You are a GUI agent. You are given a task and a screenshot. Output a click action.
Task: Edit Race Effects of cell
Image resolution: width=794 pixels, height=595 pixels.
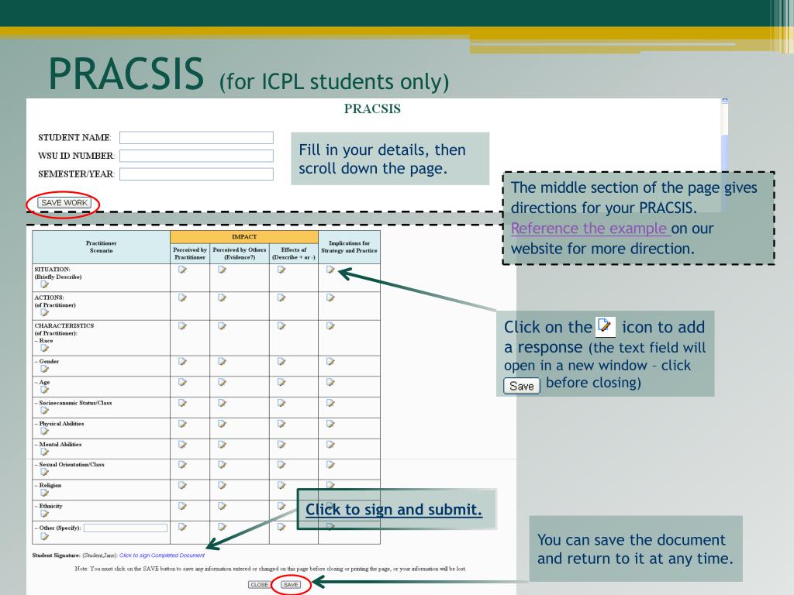tap(281, 326)
